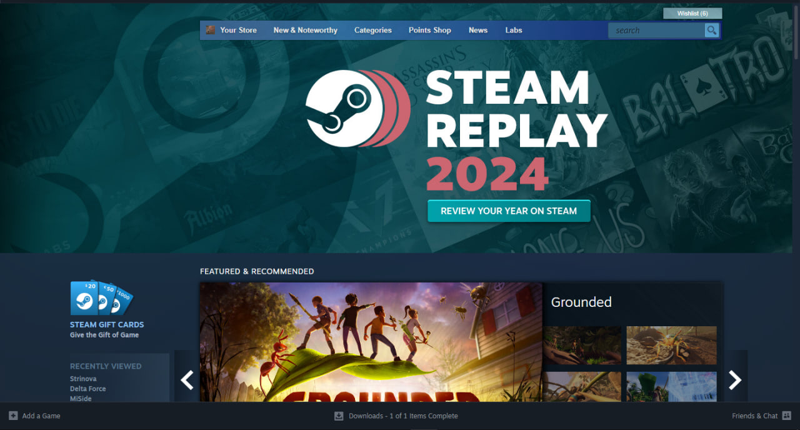Open Delta Force from recently viewed

(x=88, y=389)
